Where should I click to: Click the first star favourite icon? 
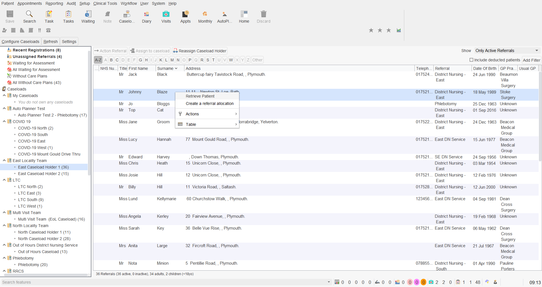tap(371, 30)
